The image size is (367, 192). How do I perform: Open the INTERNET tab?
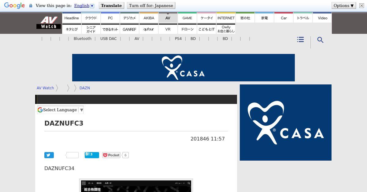pyautogui.click(x=226, y=18)
